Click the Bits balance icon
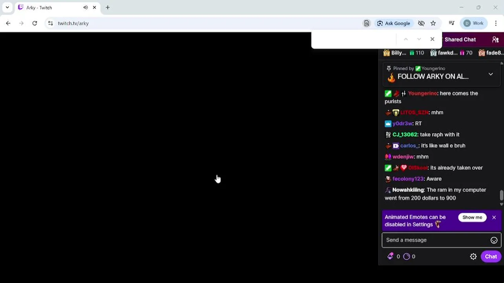Image resolution: width=504 pixels, height=283 pixels. click(390, 256)
